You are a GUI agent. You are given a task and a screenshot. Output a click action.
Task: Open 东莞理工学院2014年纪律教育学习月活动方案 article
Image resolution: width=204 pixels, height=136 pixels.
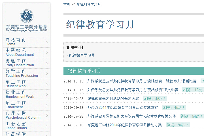[x=124, y=125]
